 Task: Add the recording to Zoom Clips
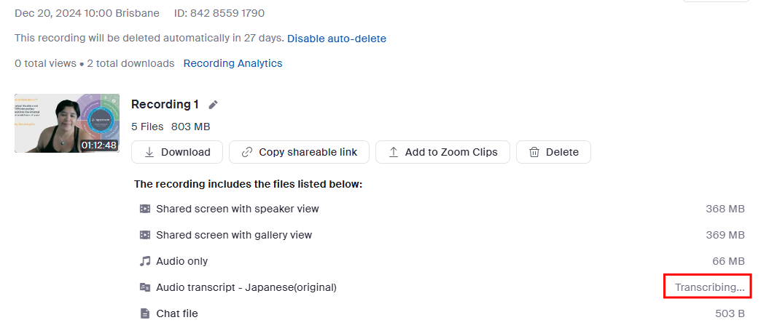[442, 152]
